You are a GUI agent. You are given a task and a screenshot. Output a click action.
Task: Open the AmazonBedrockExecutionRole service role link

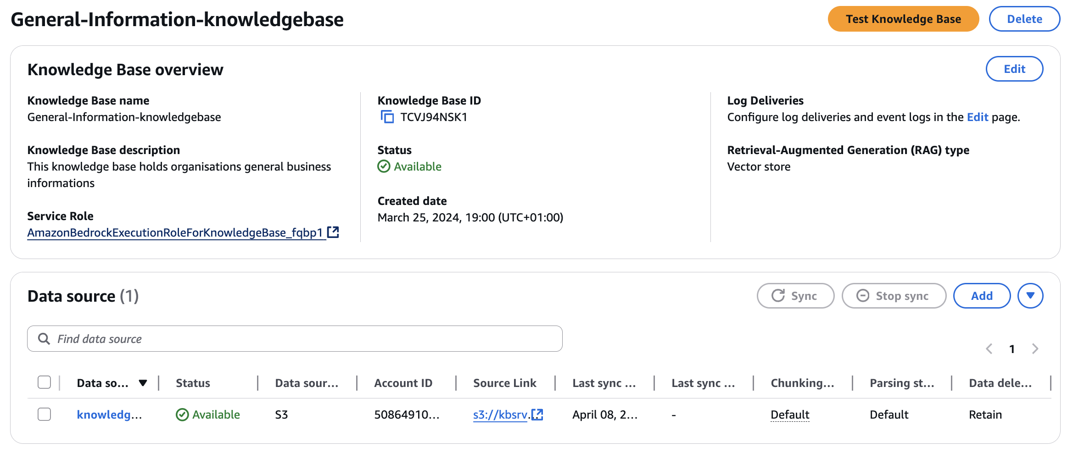click(175, 233)
